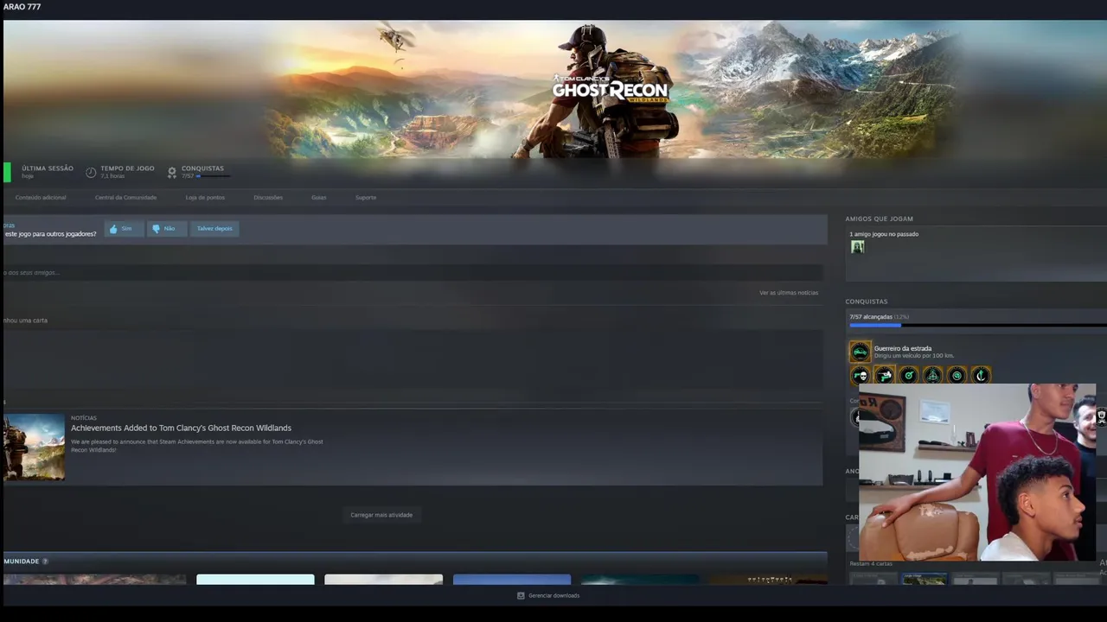Open the Achievements Added news article title

click(181, 428)
